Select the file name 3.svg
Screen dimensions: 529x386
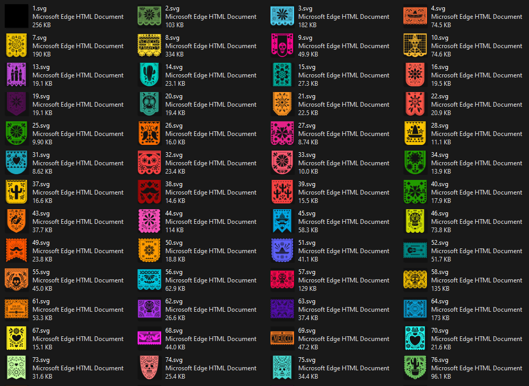pyautogui.click(x=305, y=8)
